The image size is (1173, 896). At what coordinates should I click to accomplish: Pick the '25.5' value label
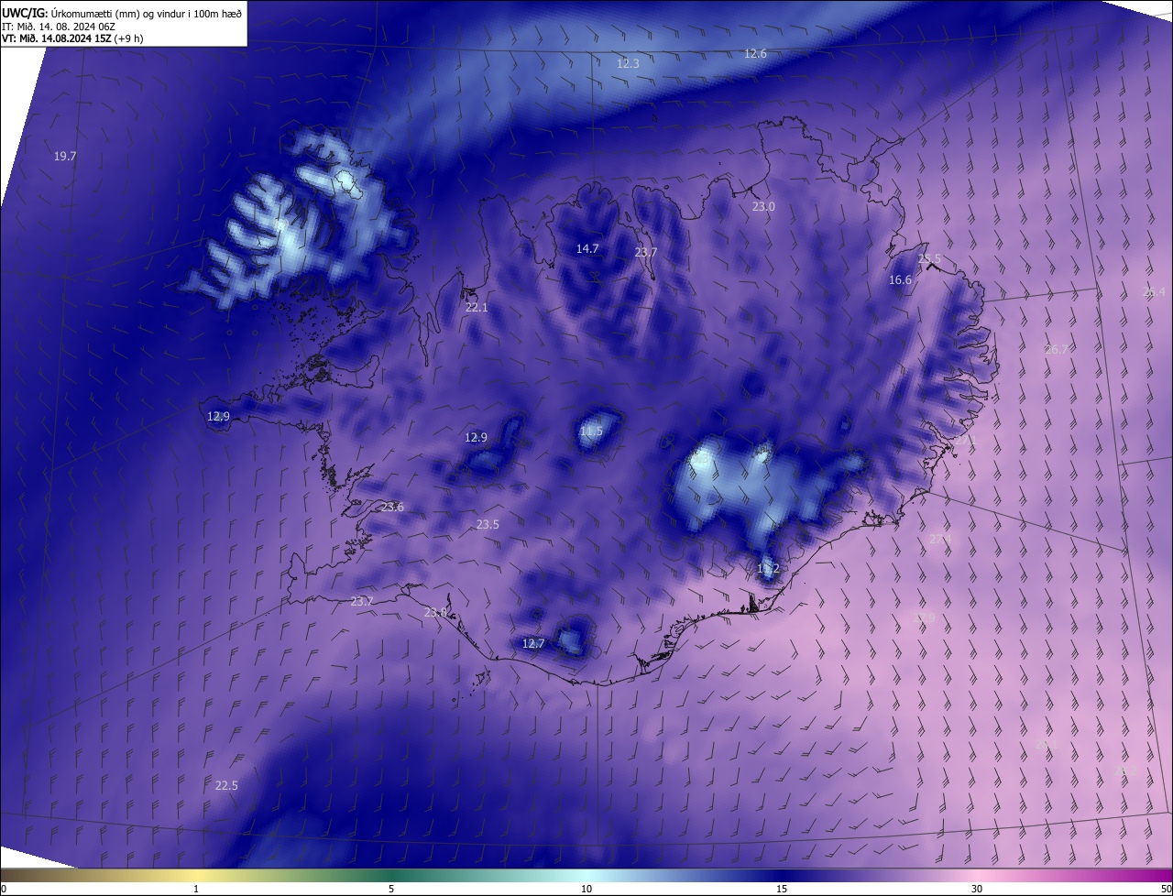[930, 259]
